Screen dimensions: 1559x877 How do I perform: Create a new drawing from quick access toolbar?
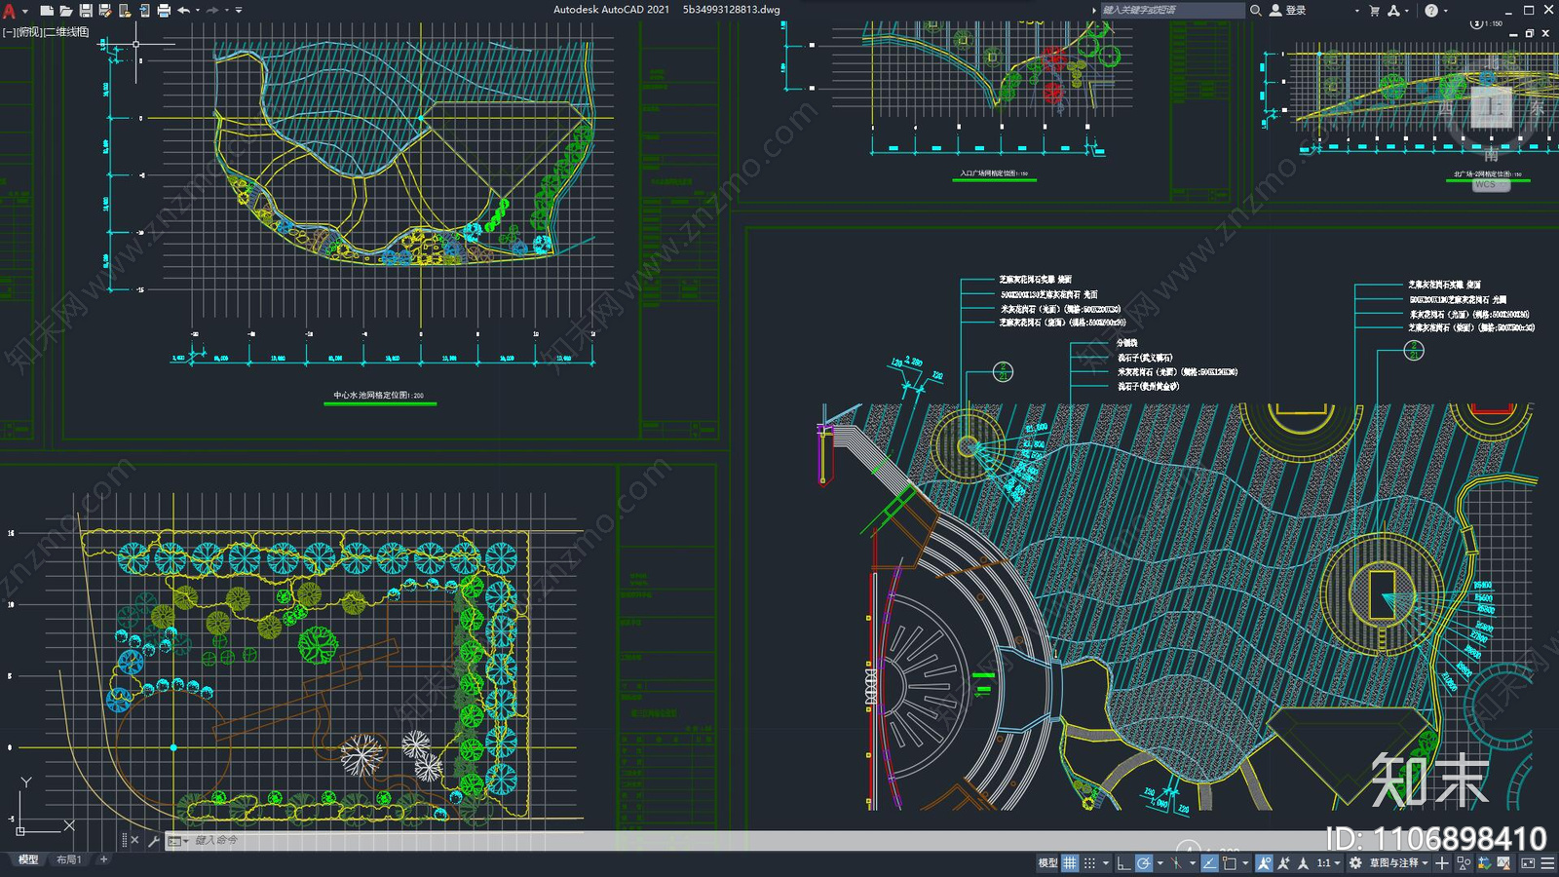pyautogui.click(x=46, y=11)
